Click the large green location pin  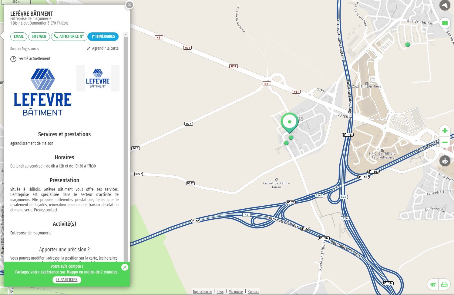click(290, 123)
